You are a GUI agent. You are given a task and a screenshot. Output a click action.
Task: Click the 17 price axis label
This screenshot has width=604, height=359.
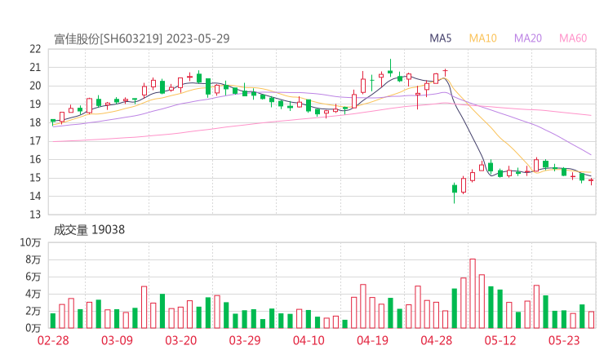click(x=35, y=141)
